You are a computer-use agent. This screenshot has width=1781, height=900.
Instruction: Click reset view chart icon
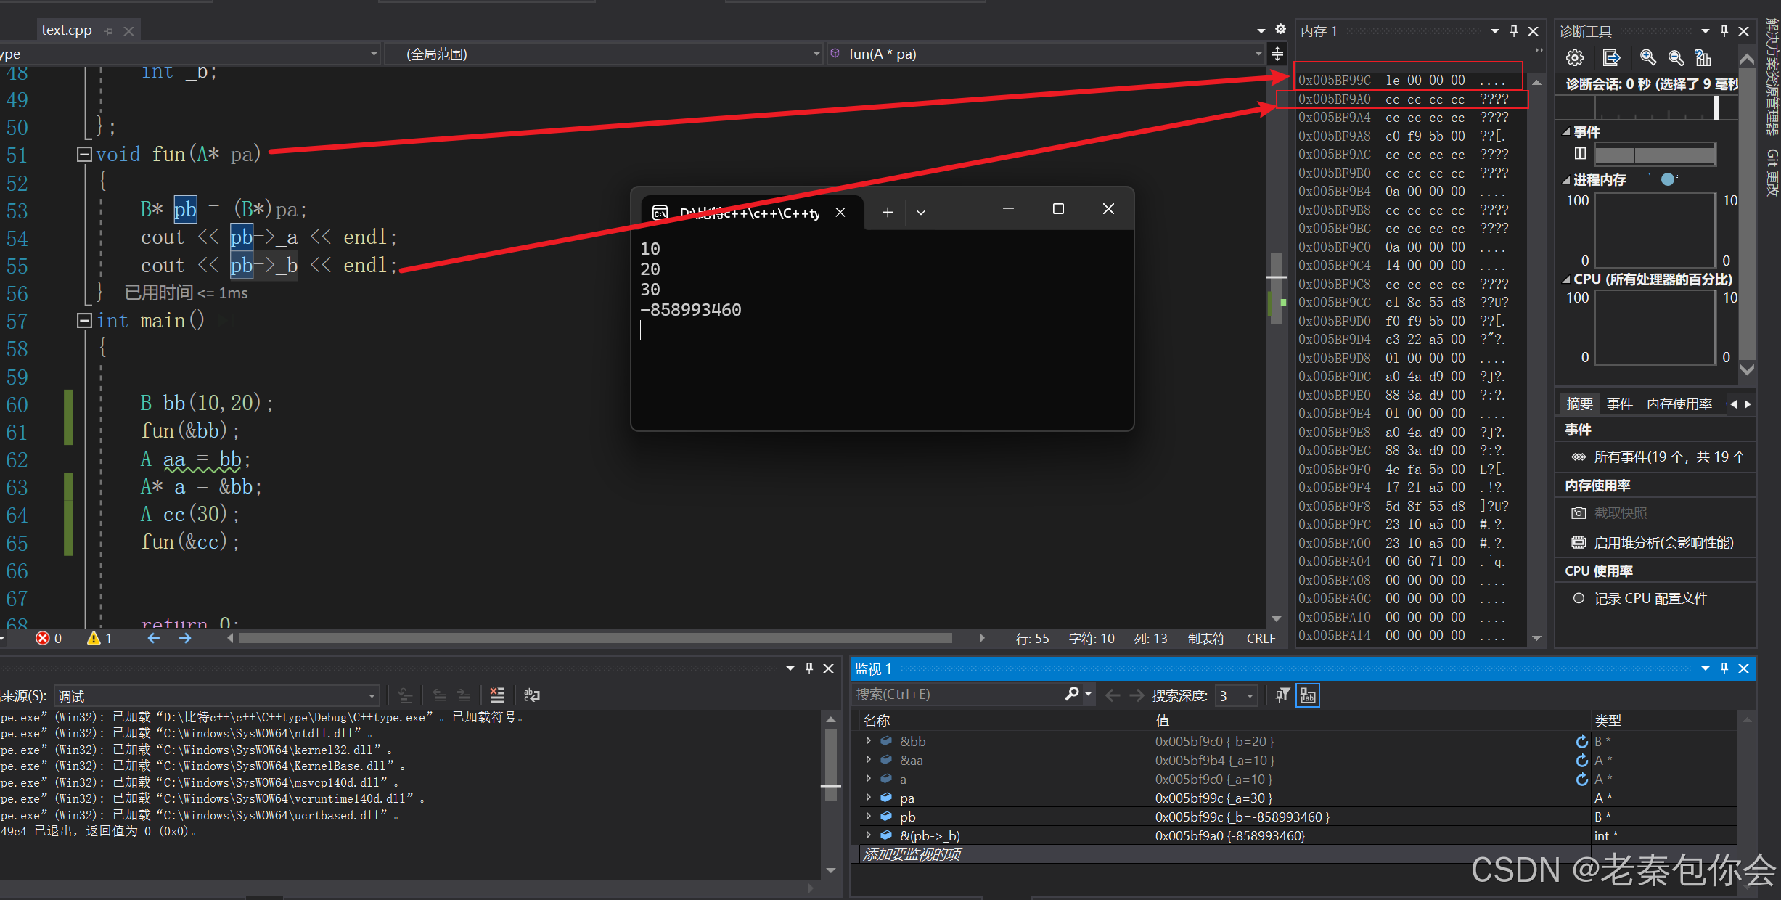coord(1703,58)
